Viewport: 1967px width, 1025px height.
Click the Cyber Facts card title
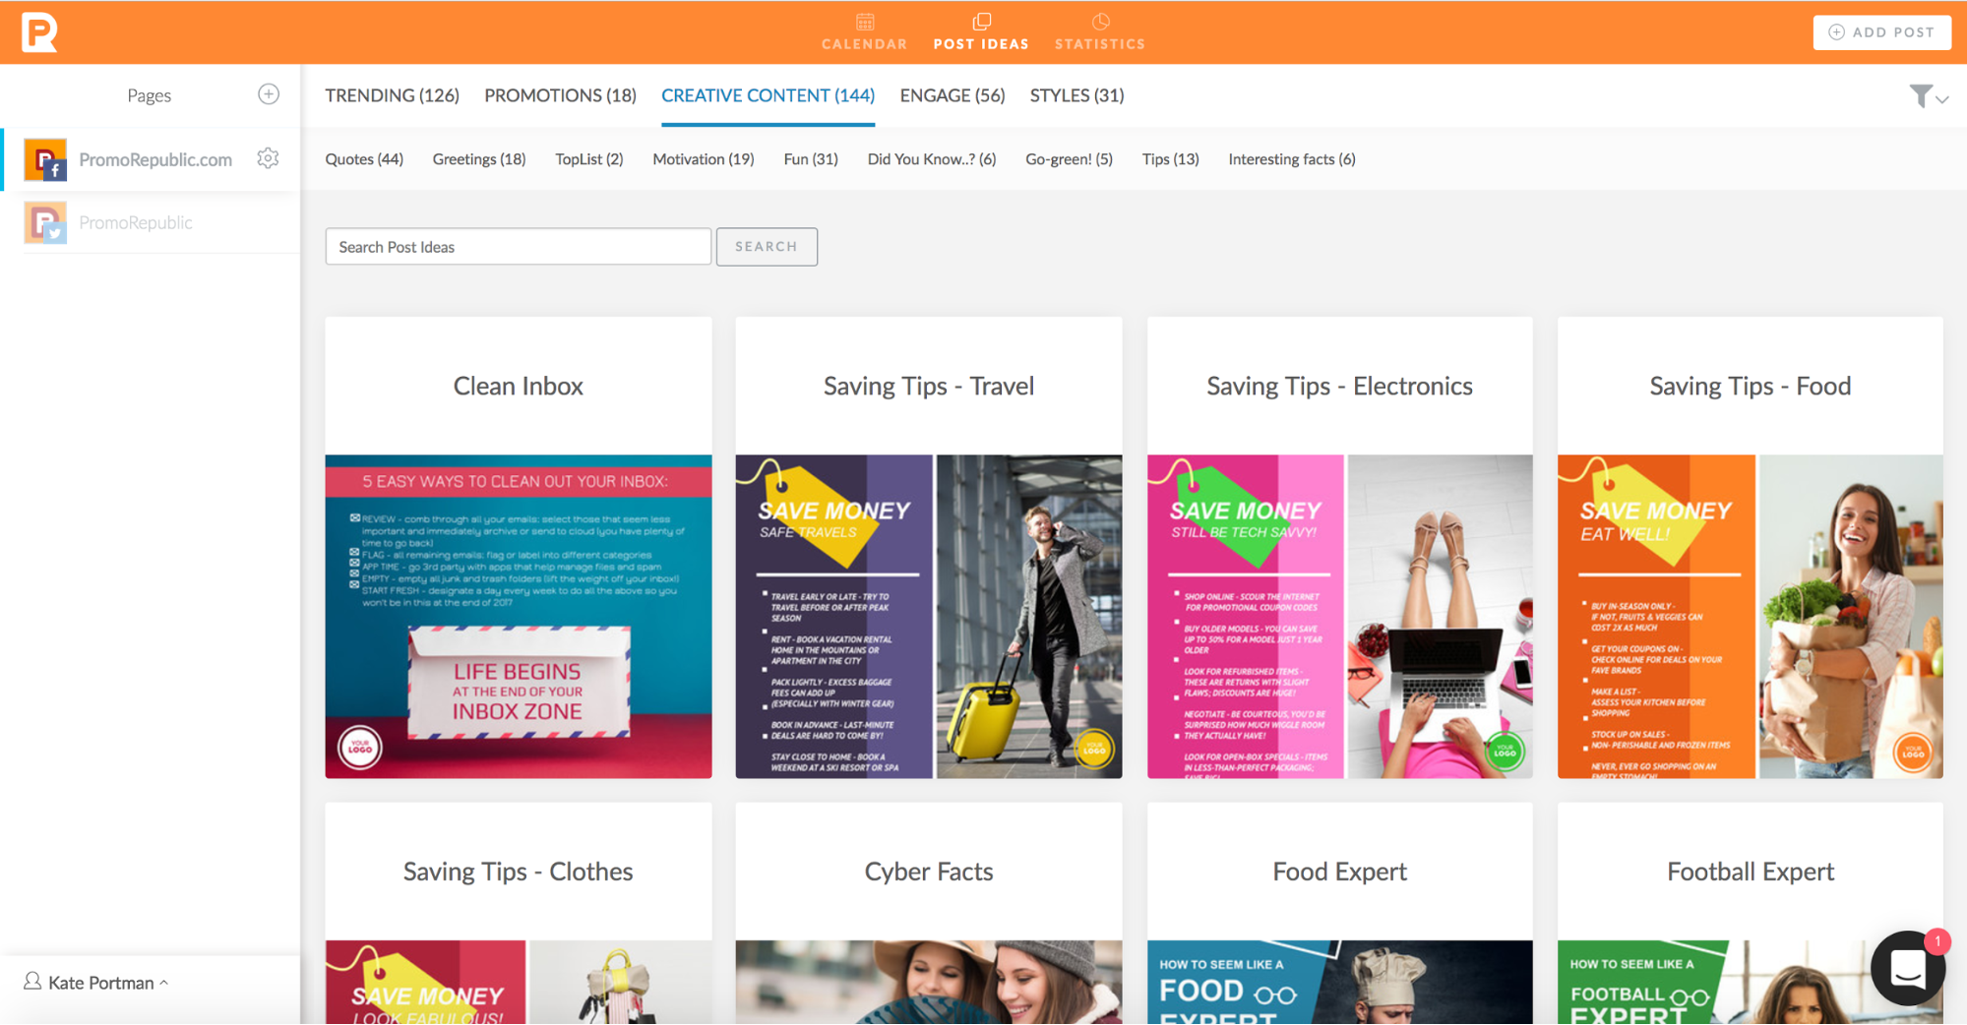point(929,872)
